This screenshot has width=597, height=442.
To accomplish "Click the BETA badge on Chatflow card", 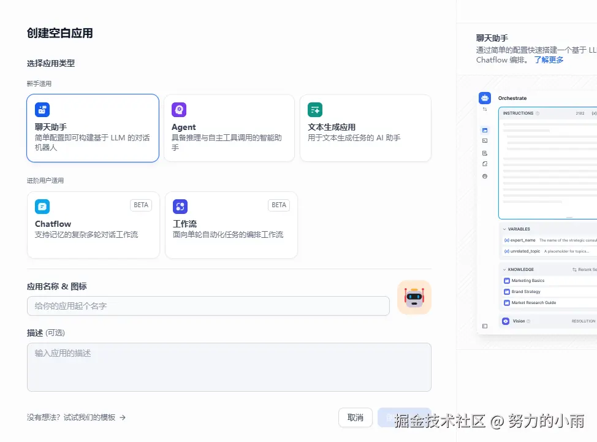I will point(141,205).
